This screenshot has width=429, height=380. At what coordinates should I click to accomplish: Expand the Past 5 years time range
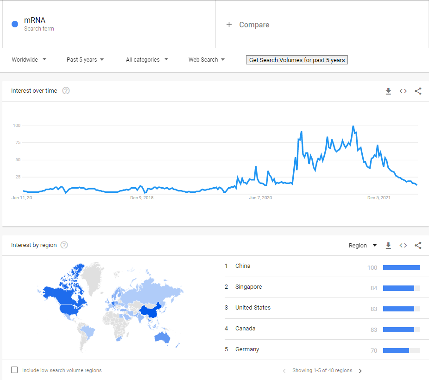pyautogui.click(x=85, y=60)
